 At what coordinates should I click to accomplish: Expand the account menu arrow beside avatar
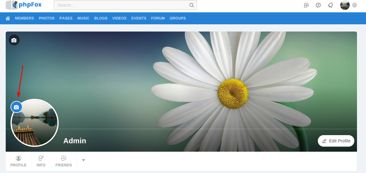tap(355, 5)
